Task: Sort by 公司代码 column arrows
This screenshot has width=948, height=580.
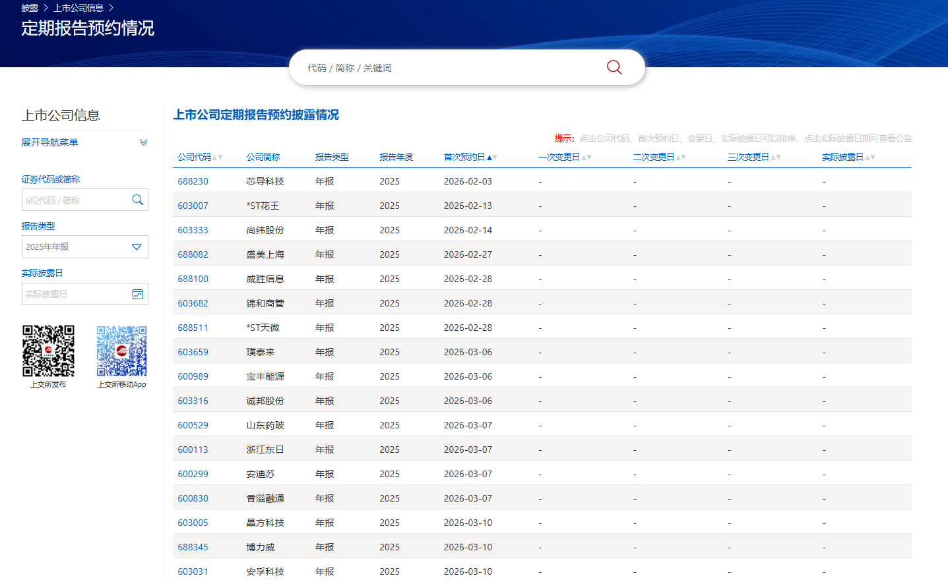Action: [x=218, y=158]
